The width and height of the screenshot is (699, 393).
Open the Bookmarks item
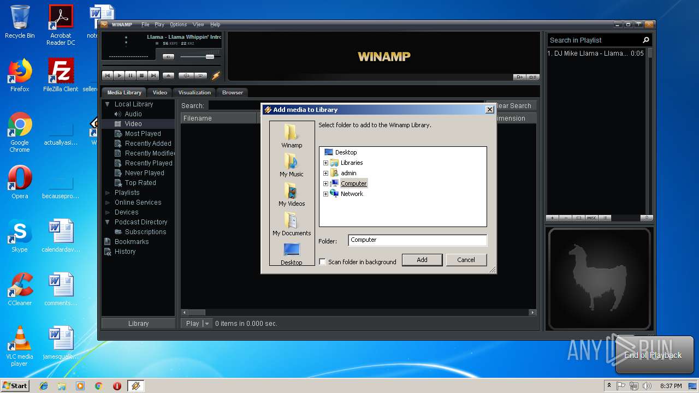(x=131, y=242)
